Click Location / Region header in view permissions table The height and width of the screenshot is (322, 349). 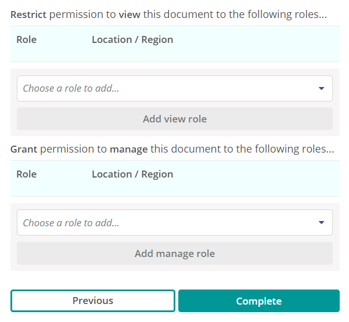pyautogui.click(x=132, y=40)
